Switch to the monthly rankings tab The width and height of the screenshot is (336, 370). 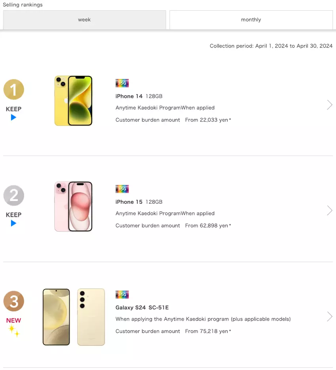tap(251, 20)
